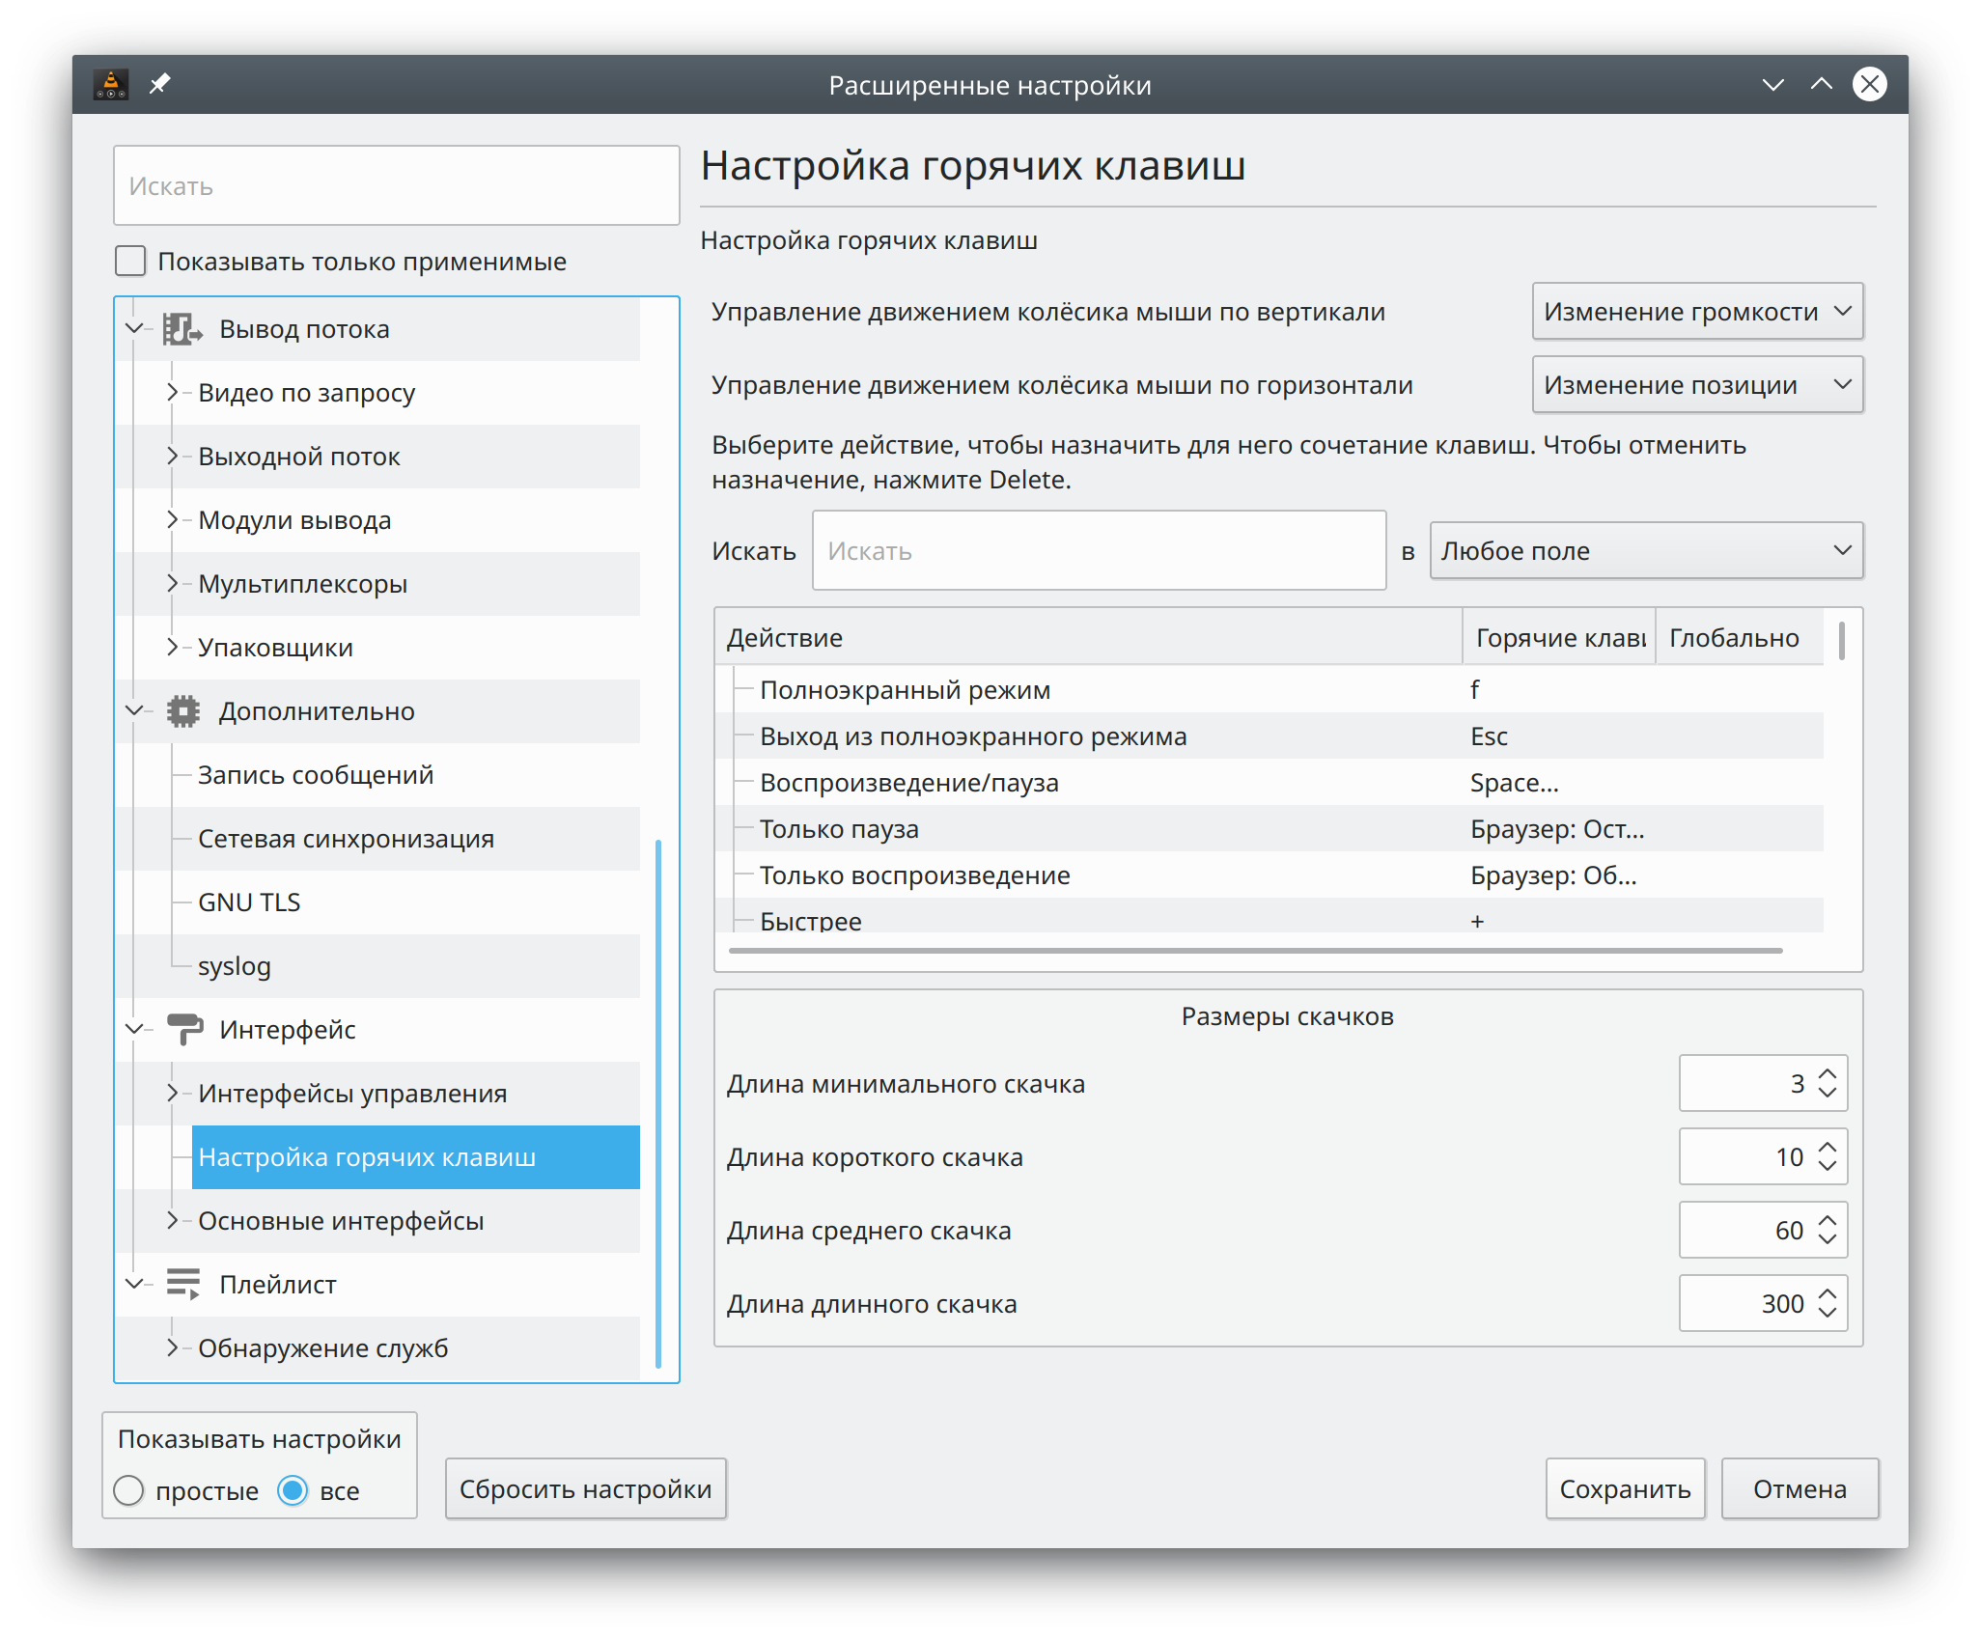Click the hotkey action search field
The width and height of the screenshot is (1981, 1638).
pyautogui.click(x=1100, y=551)
